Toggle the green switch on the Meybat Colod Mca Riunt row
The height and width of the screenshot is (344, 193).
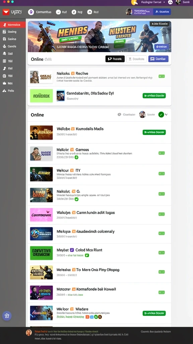pos(162,253)
